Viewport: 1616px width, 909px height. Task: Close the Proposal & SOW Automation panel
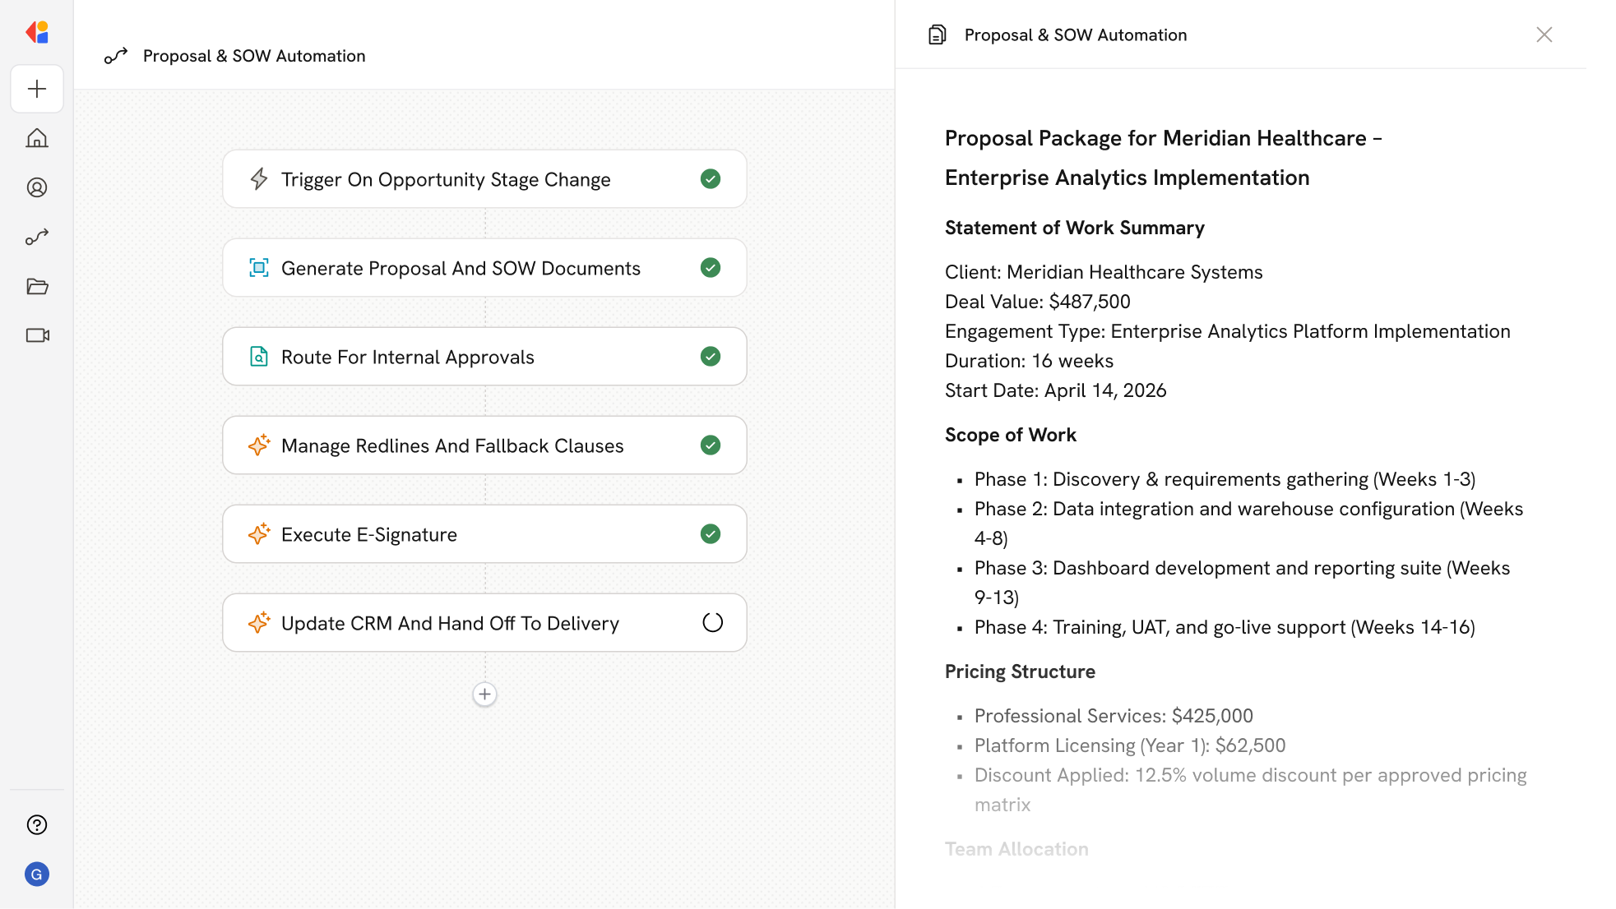1544,35
